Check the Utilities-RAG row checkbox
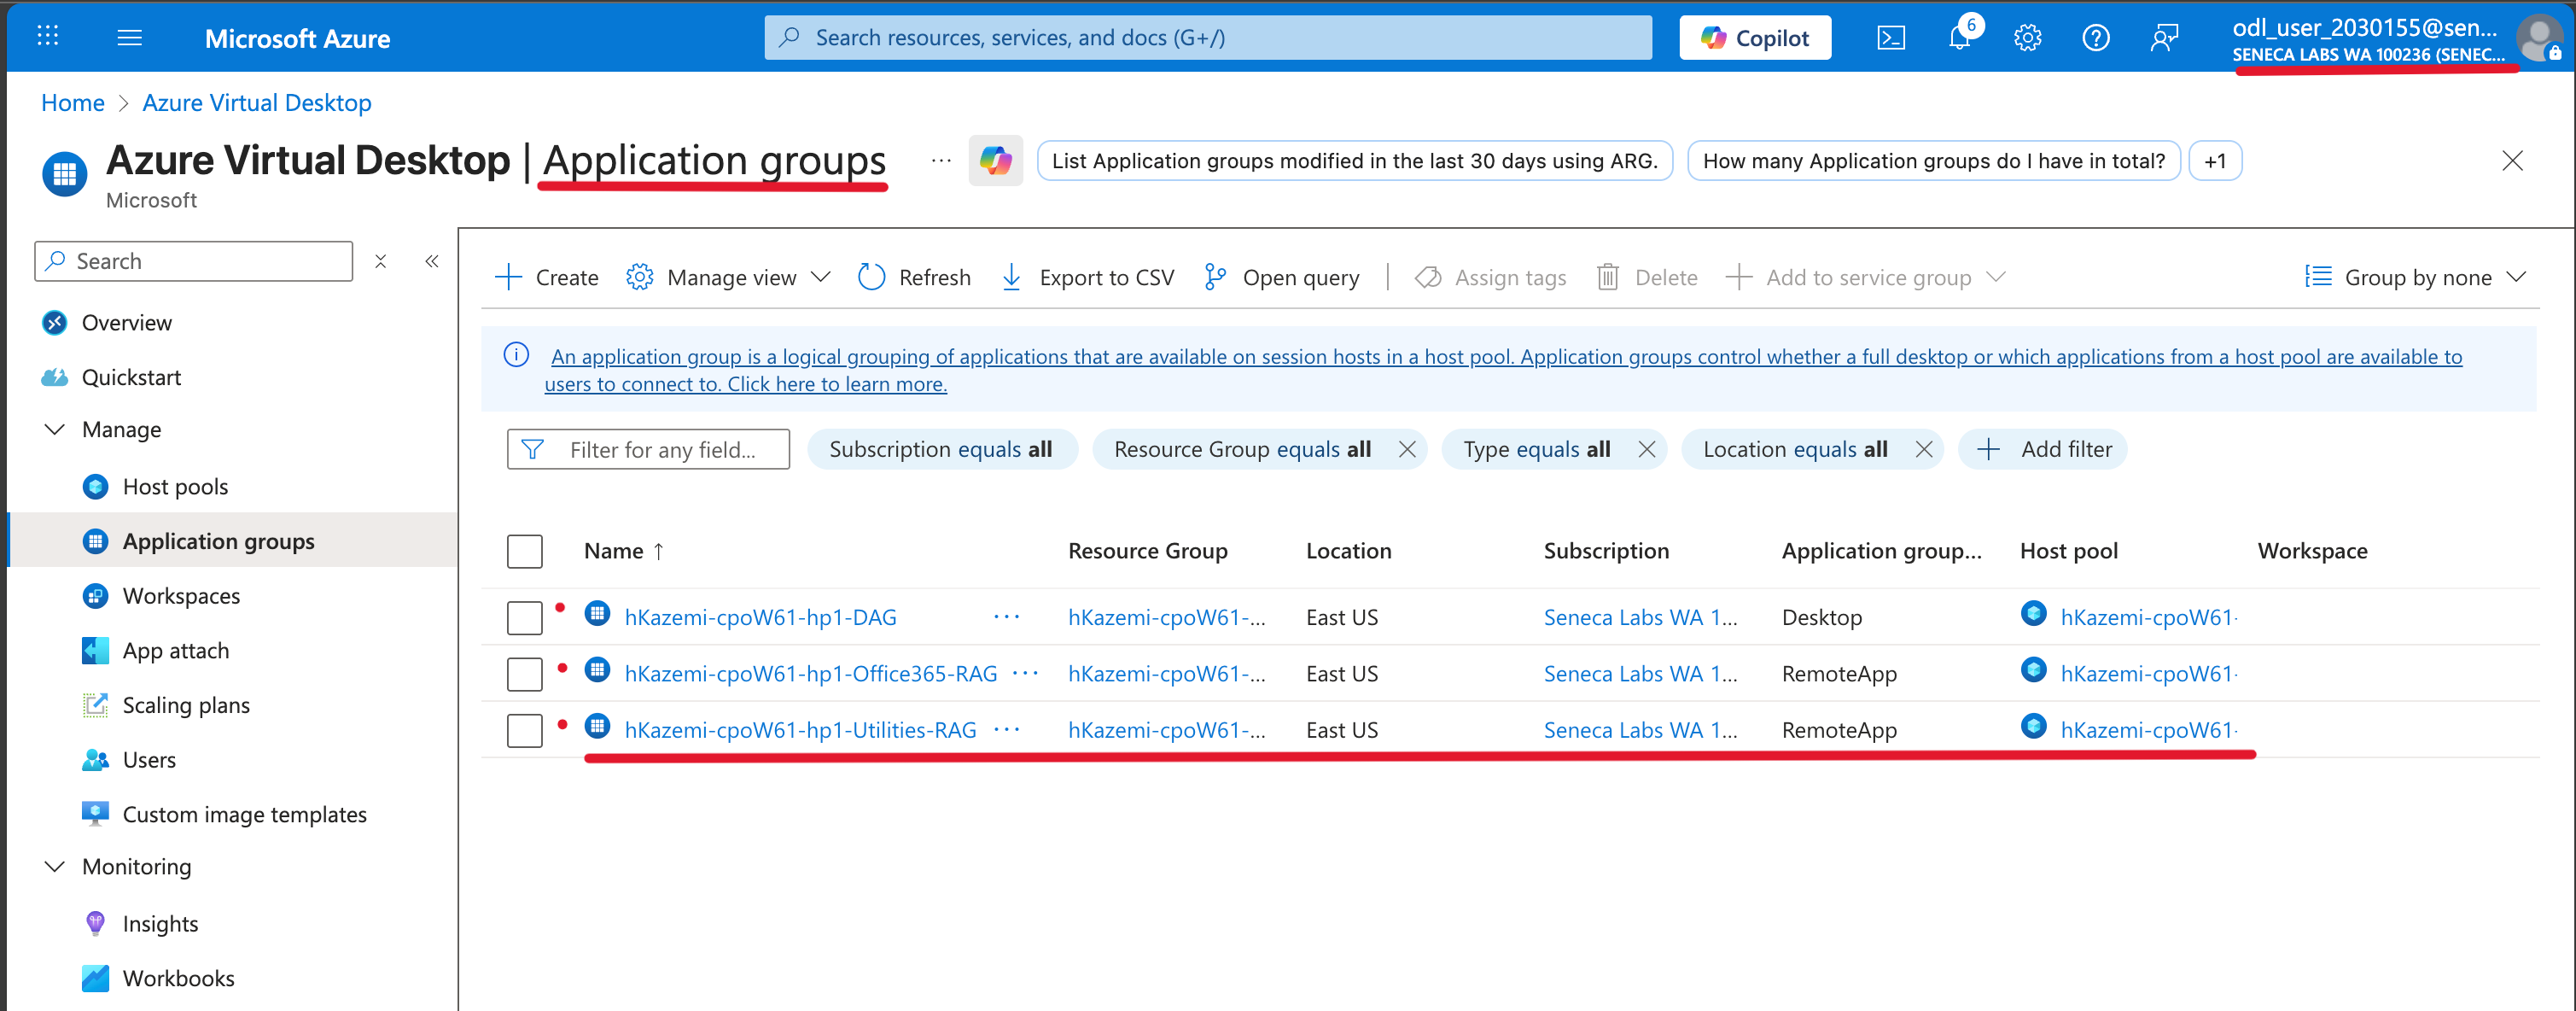Screen dimensions: 2576x1011 click(x=524, y=730)
